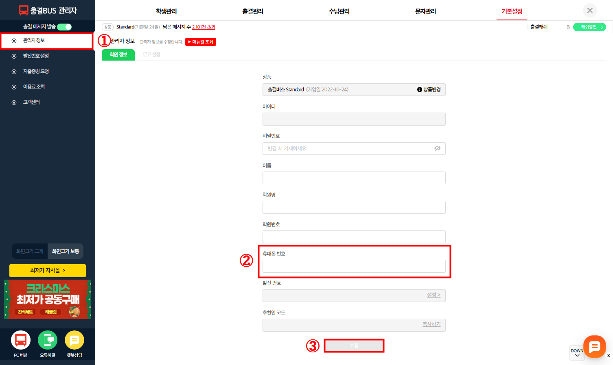
Task: Click the 휴대폰 번호 input field
Action: click(x=354, y=266)
